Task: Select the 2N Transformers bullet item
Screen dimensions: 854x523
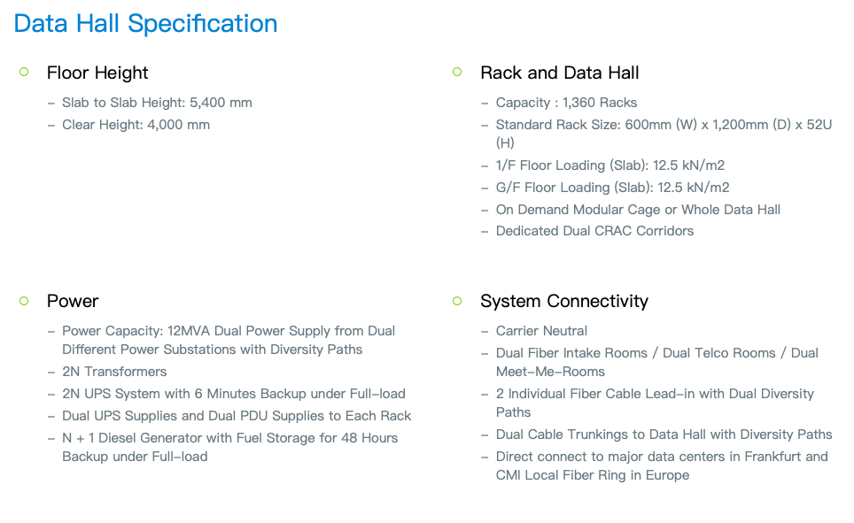Action: pyautogui.click(x=114, y=372)
